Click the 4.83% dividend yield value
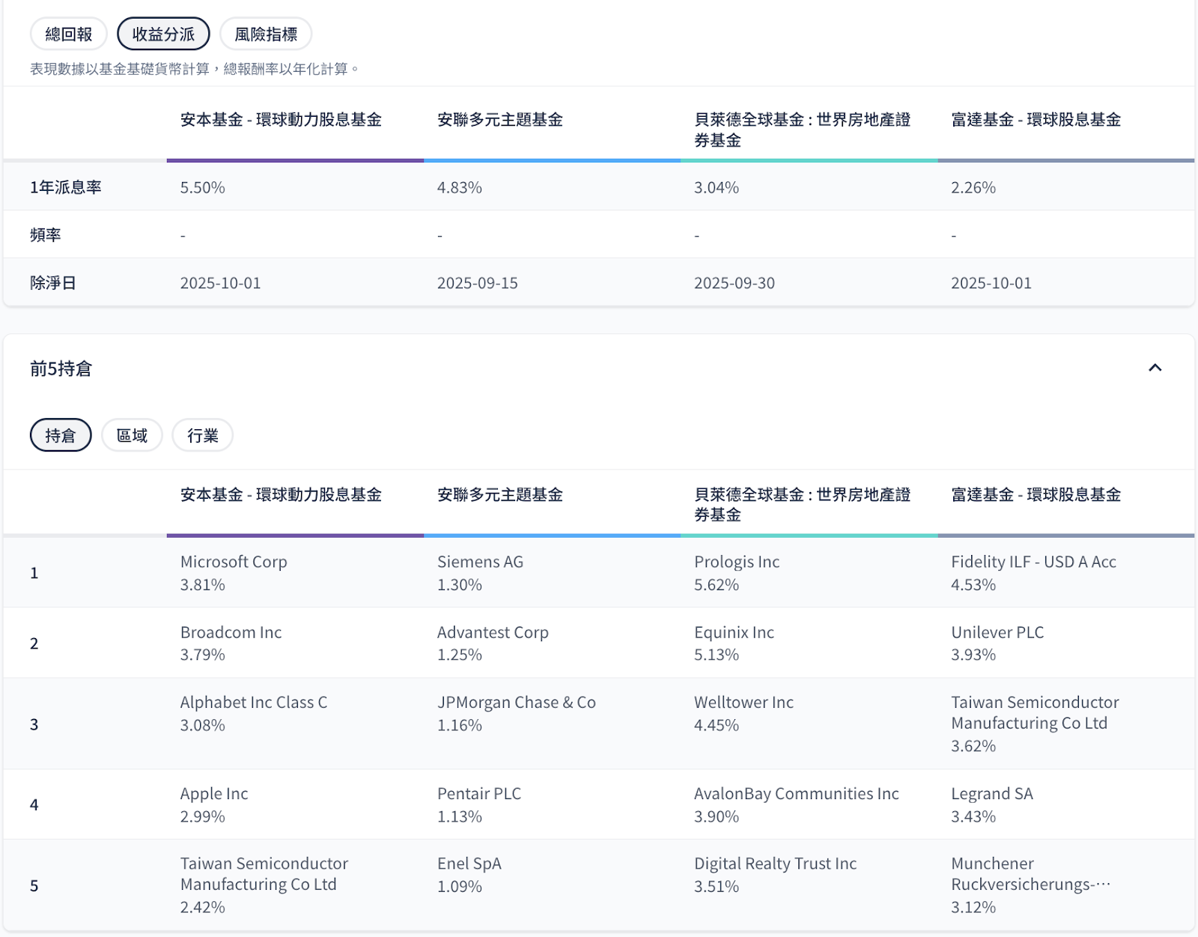1198x937 pixels. pyautogui.click(x=459, y=187)
